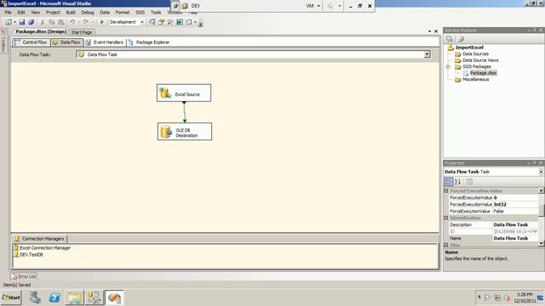The image size is (545, 306).
Task: Start debugging with green play icon
Action: (102, 22)
